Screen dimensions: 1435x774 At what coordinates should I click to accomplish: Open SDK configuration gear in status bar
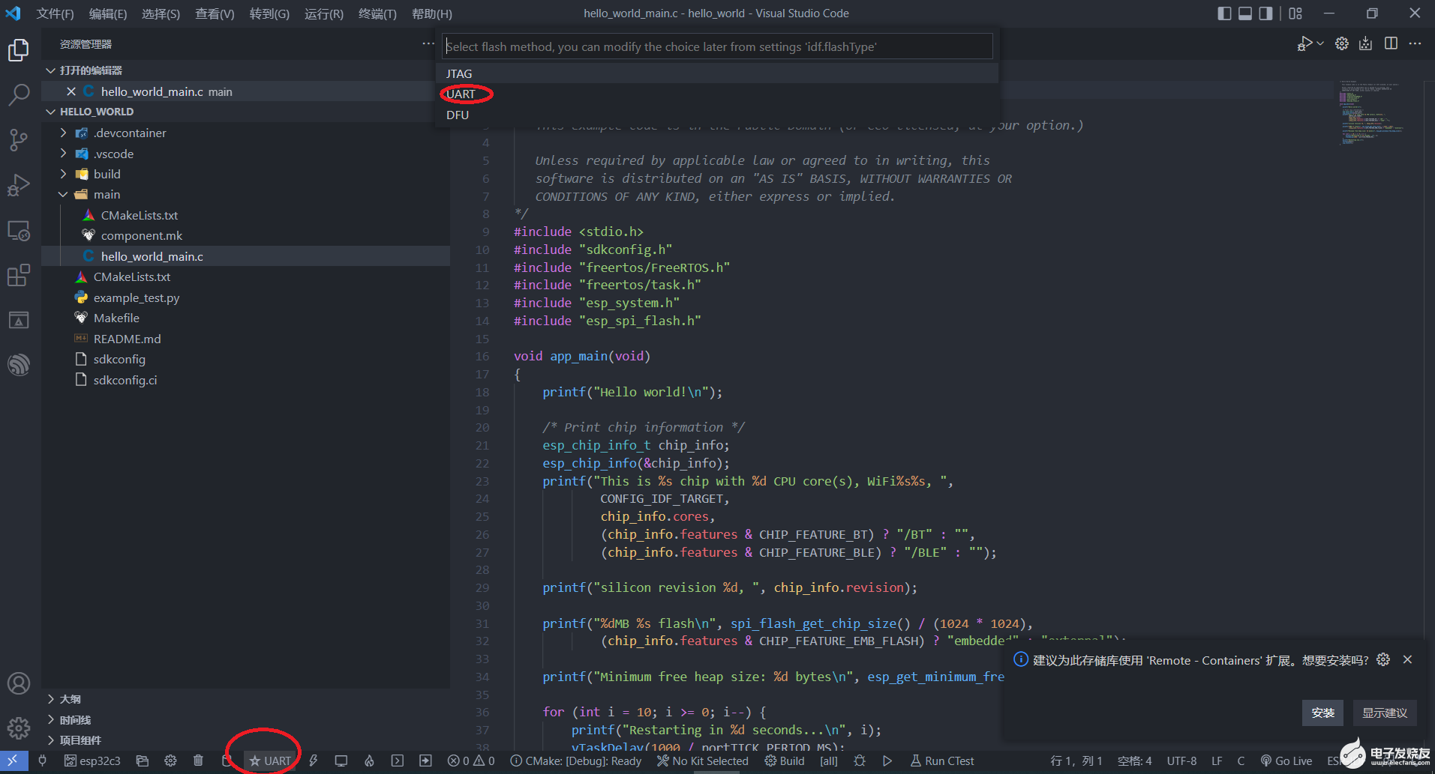[x=171, y=761]
